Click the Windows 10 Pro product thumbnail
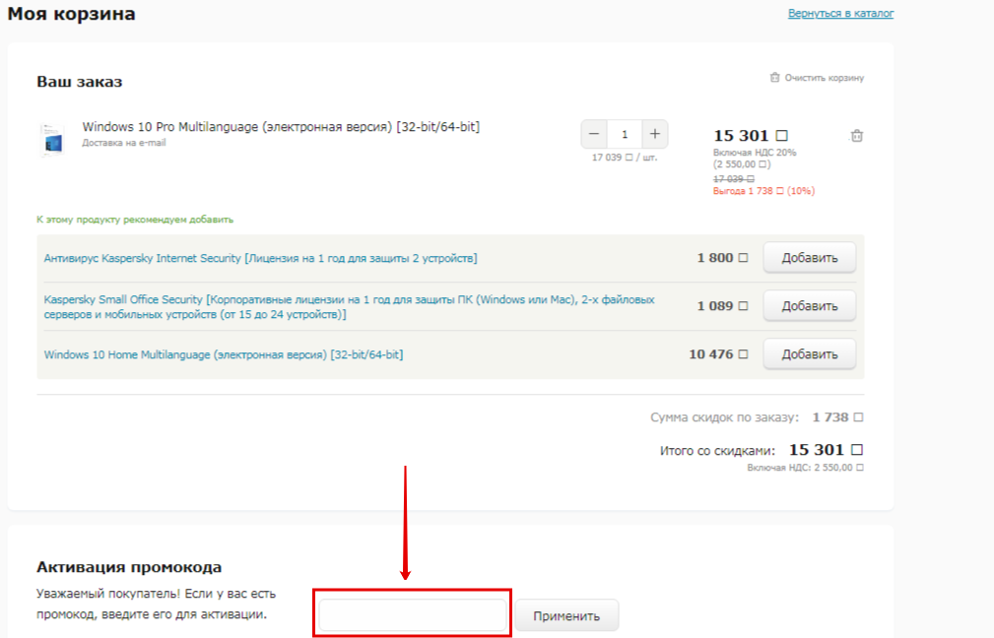Image resolution: width=994 pixels, height=638 pixels. tap(52, 139)
